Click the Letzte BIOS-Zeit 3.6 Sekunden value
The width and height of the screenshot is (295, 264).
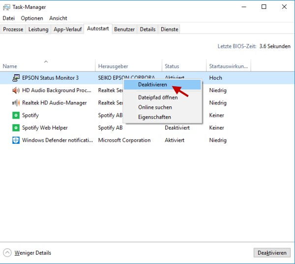(275, 46)
